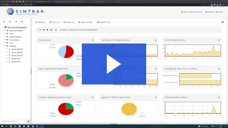This screenshot has height=128, width=228.
Task: Expand the Discovered Nodes tree node
Action: tap(5, 30)
